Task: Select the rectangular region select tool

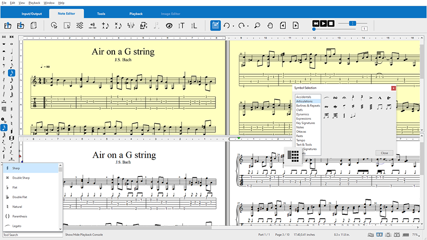Action: [x=67, y=26]
